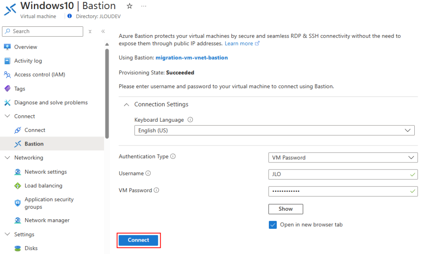
Task: Click the Overview monitor icon
Action: (x=7, y=47)
